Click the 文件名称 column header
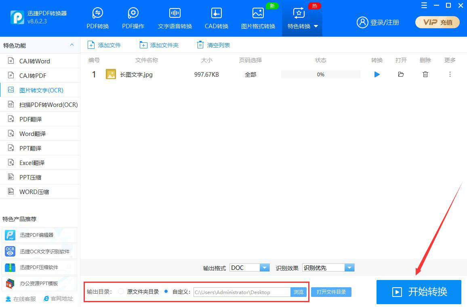Viewport: 467px width, 307px height. click(147, 61)
